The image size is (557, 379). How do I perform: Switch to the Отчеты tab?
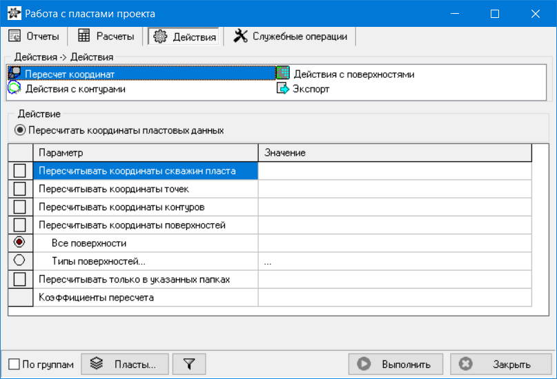(x=34, y=36)
